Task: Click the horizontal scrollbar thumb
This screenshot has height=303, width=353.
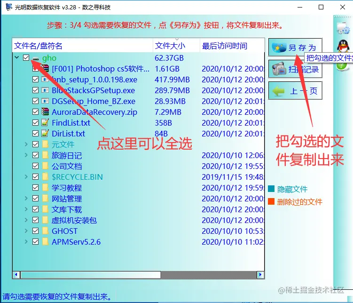Action: pyautogui.click(x=91, y=275)
